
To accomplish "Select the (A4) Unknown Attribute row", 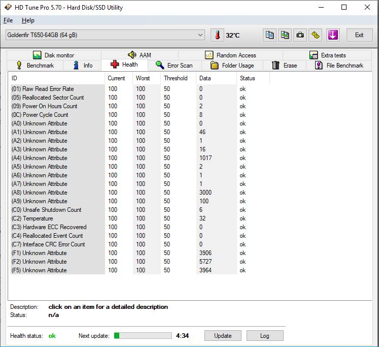I will 140,158.
